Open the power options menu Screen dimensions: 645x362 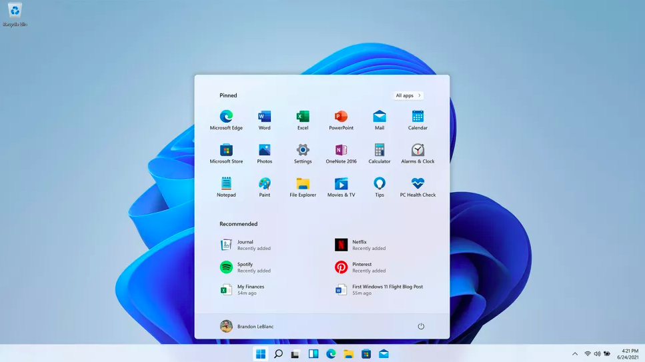click(421, 327)
